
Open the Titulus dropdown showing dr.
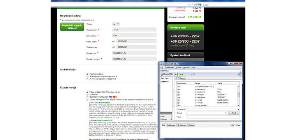coord(116,24)
